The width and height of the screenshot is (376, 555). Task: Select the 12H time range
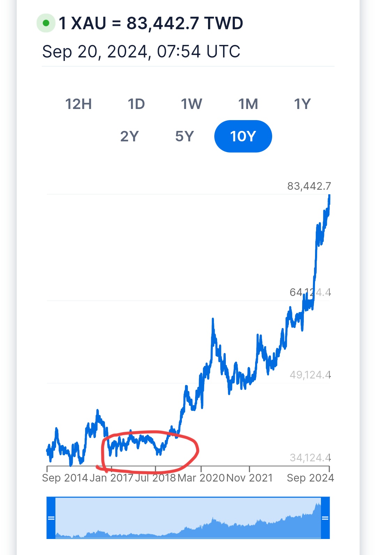(78, 104)
